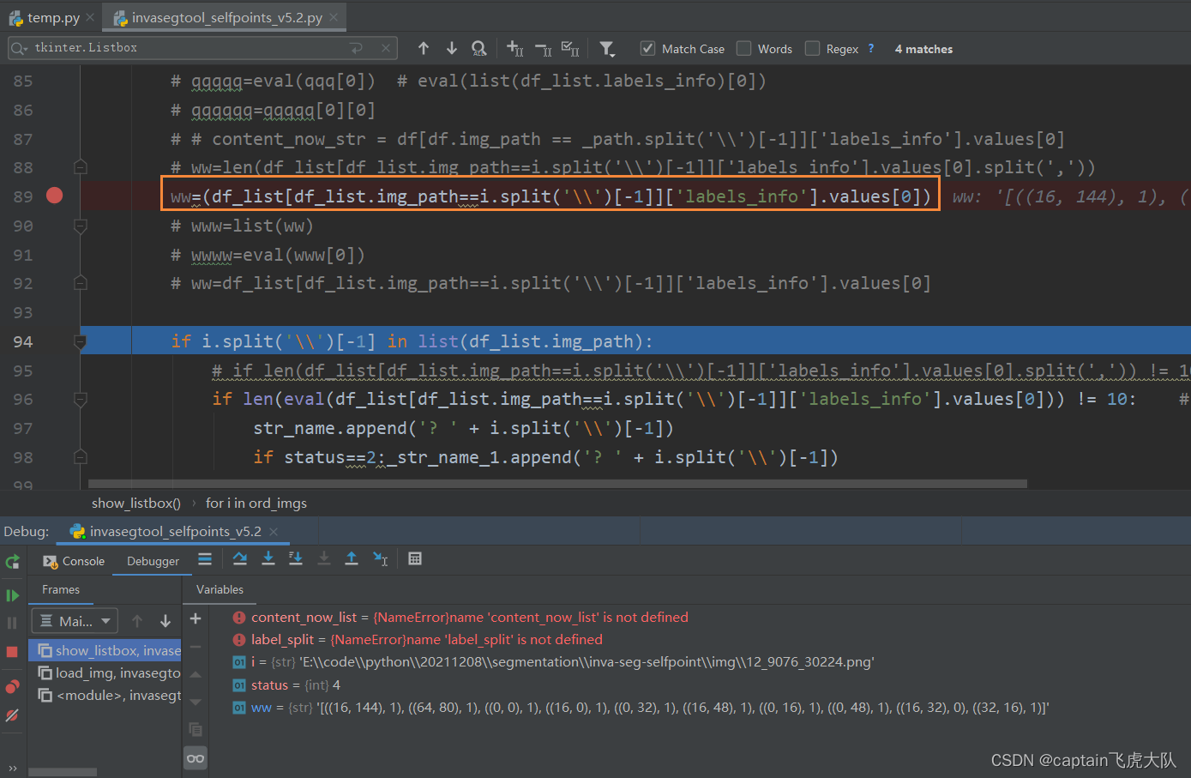The height and width of the screenshot is (778, 1191).
Task: Open the search history dropdown
Action: click(x=19, y=48)
